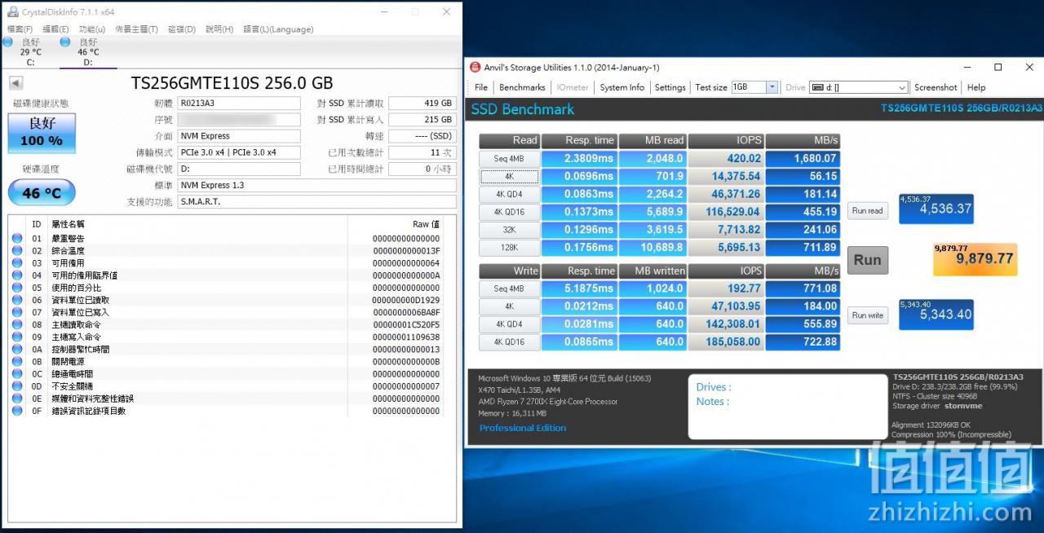Click the status dot beside attribute 0F

17,411
